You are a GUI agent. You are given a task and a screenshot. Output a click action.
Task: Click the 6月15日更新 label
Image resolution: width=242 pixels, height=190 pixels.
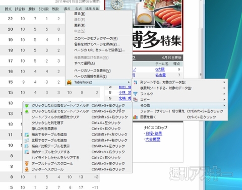(x=172, y=57)
